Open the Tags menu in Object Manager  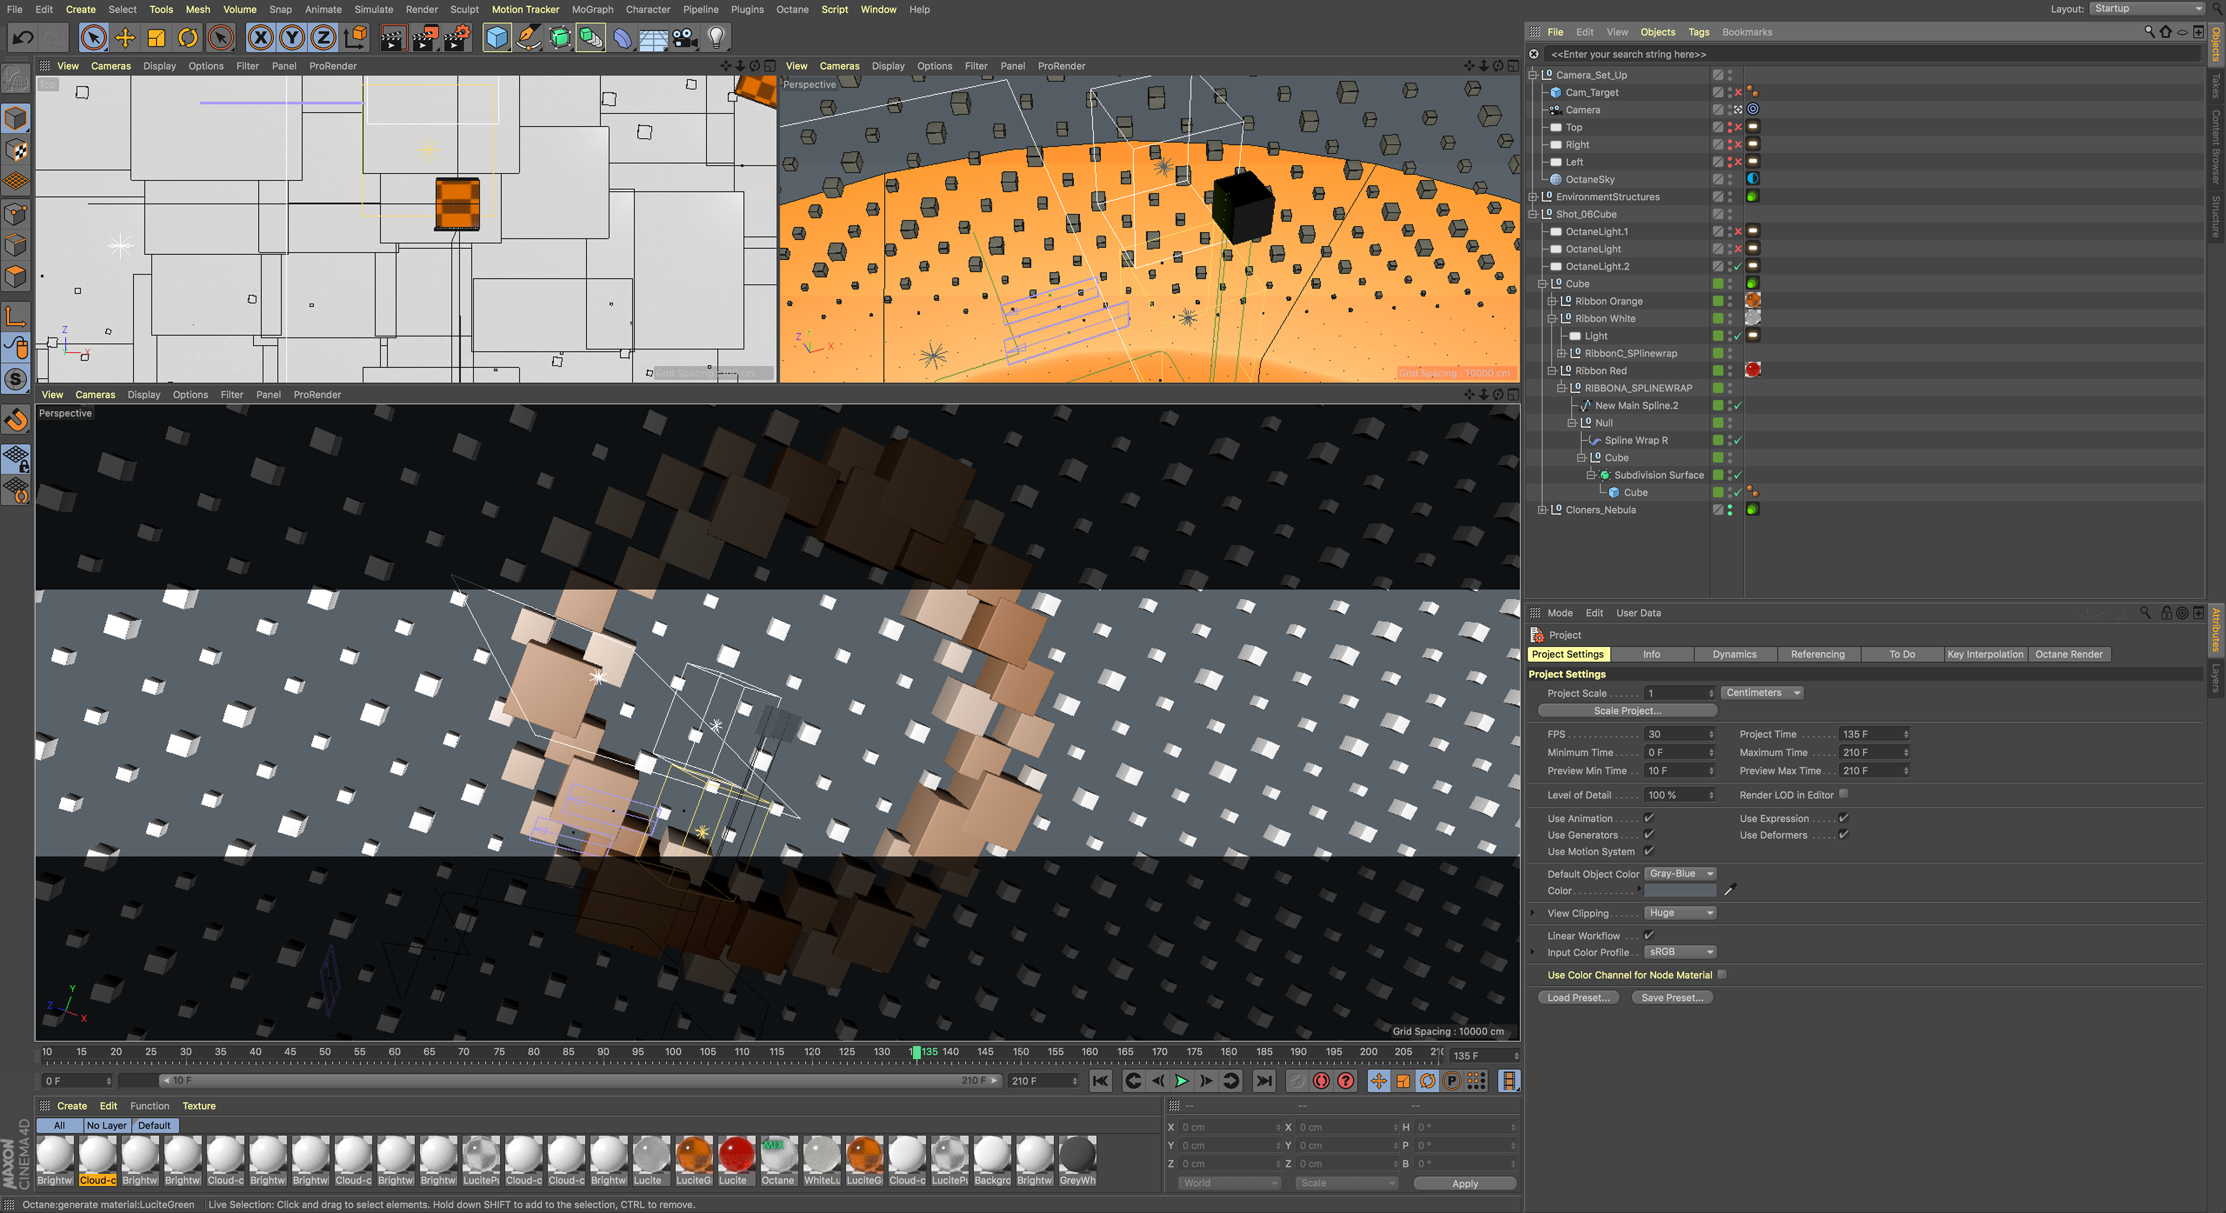pyautogui.click(x=1698, y=32)
